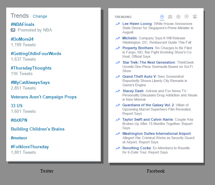Click the trending arrow beside Stacey Dash
Image resolution: width=215 pixels, height=185 pixels.
(x=117, y=91)
